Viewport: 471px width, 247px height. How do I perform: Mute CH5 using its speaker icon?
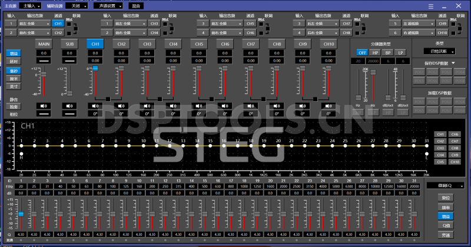pos(199,106)
